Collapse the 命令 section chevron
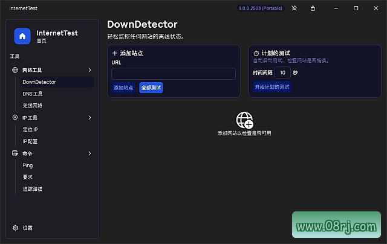The height and width of the screenshot is (244, 387). tap(89, 153)
